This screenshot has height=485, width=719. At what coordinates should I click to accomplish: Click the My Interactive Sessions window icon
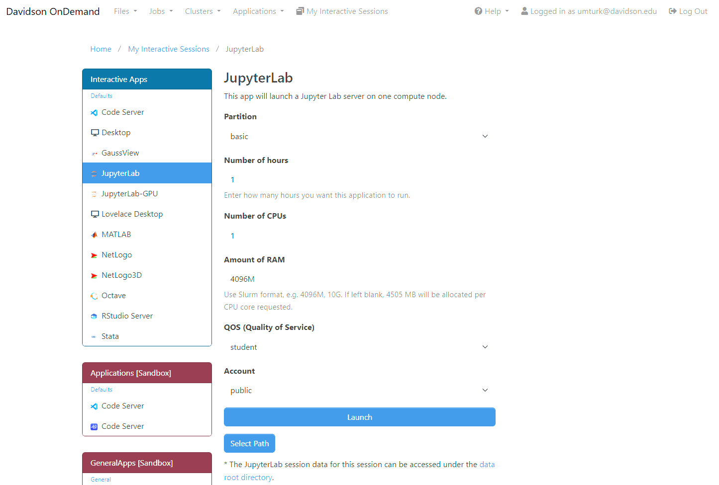pyautogui.click(x=300, y=11)
